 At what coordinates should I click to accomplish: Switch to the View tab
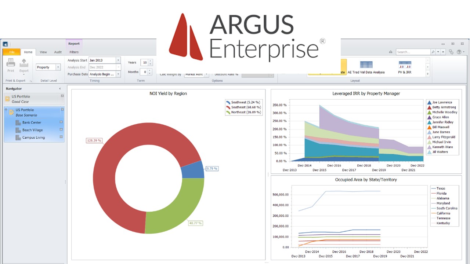pos(43,52)
